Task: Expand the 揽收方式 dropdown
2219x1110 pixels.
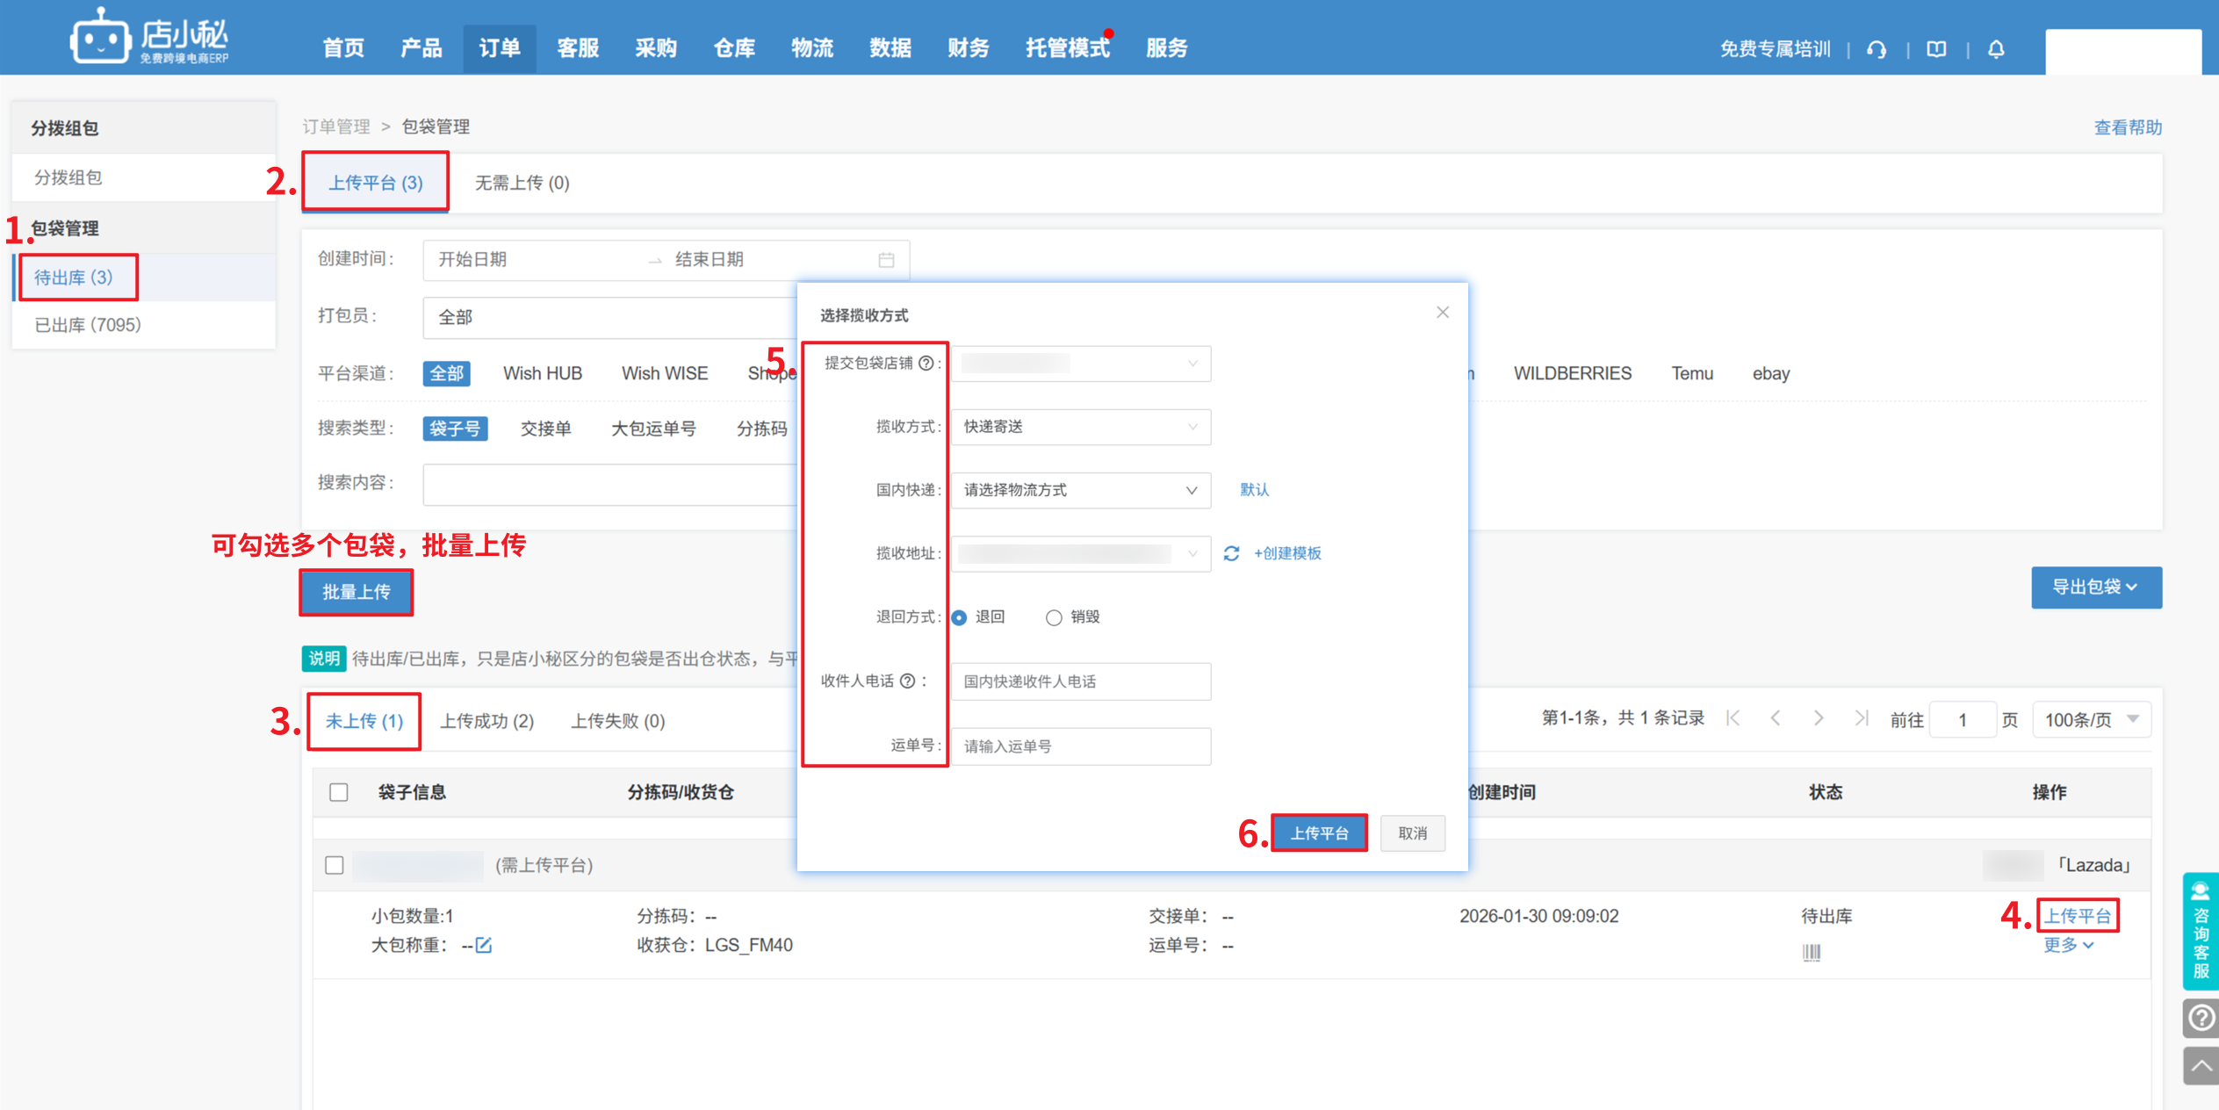Action: point(1080,427)
